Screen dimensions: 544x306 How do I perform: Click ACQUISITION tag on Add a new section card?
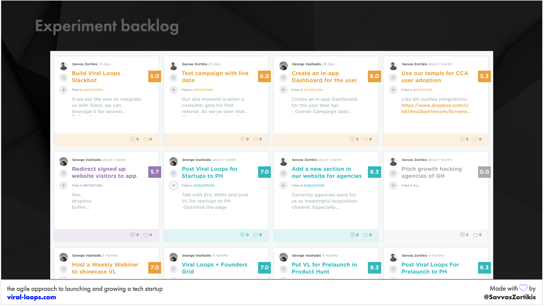point(314,185)
